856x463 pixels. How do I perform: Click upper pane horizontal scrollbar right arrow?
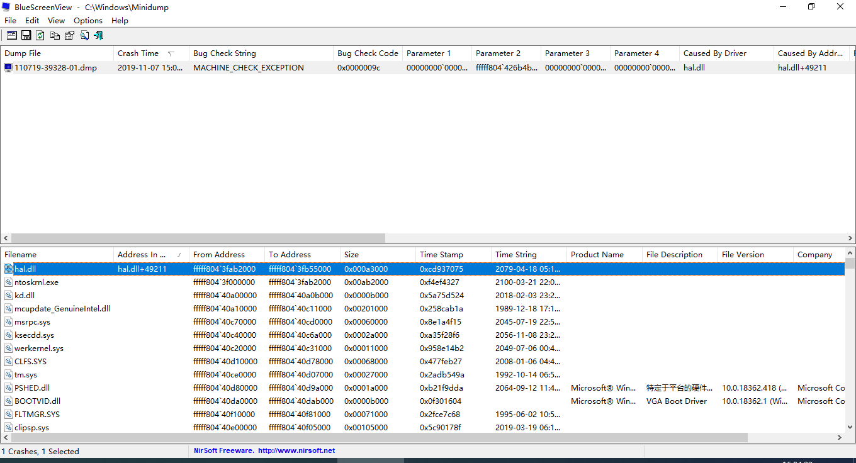pyautogui.click(x=850, y=238)
